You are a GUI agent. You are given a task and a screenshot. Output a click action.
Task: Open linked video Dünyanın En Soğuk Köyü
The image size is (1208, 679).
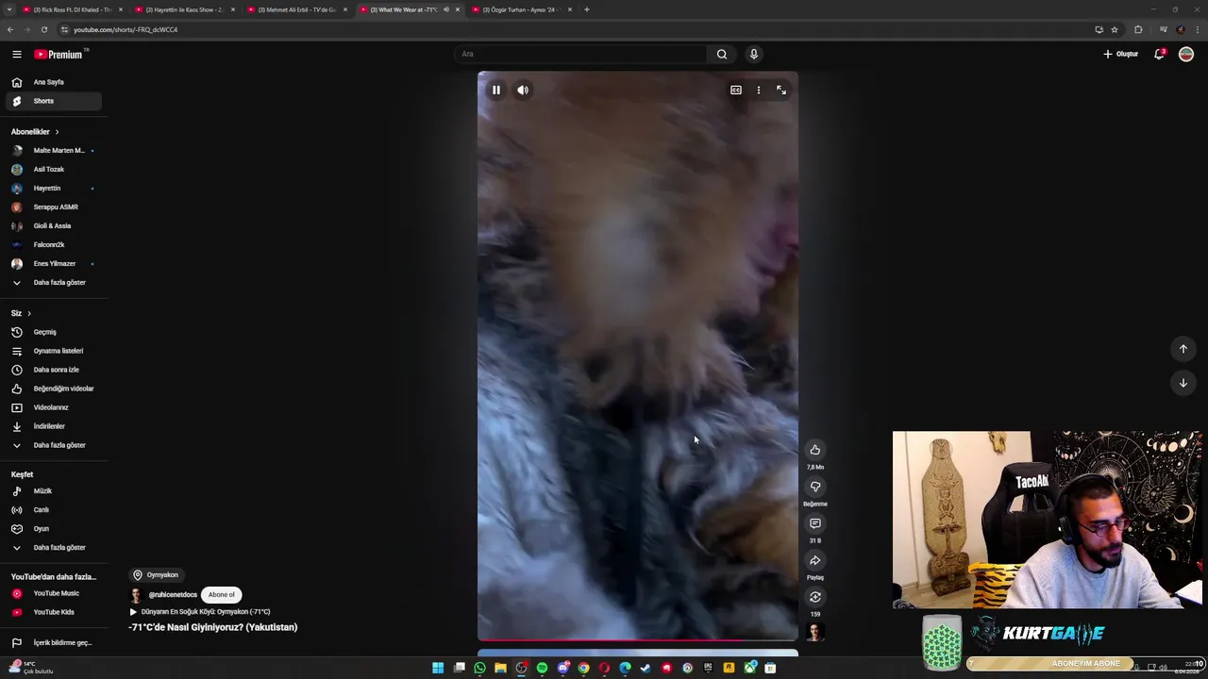pos(200,612)
